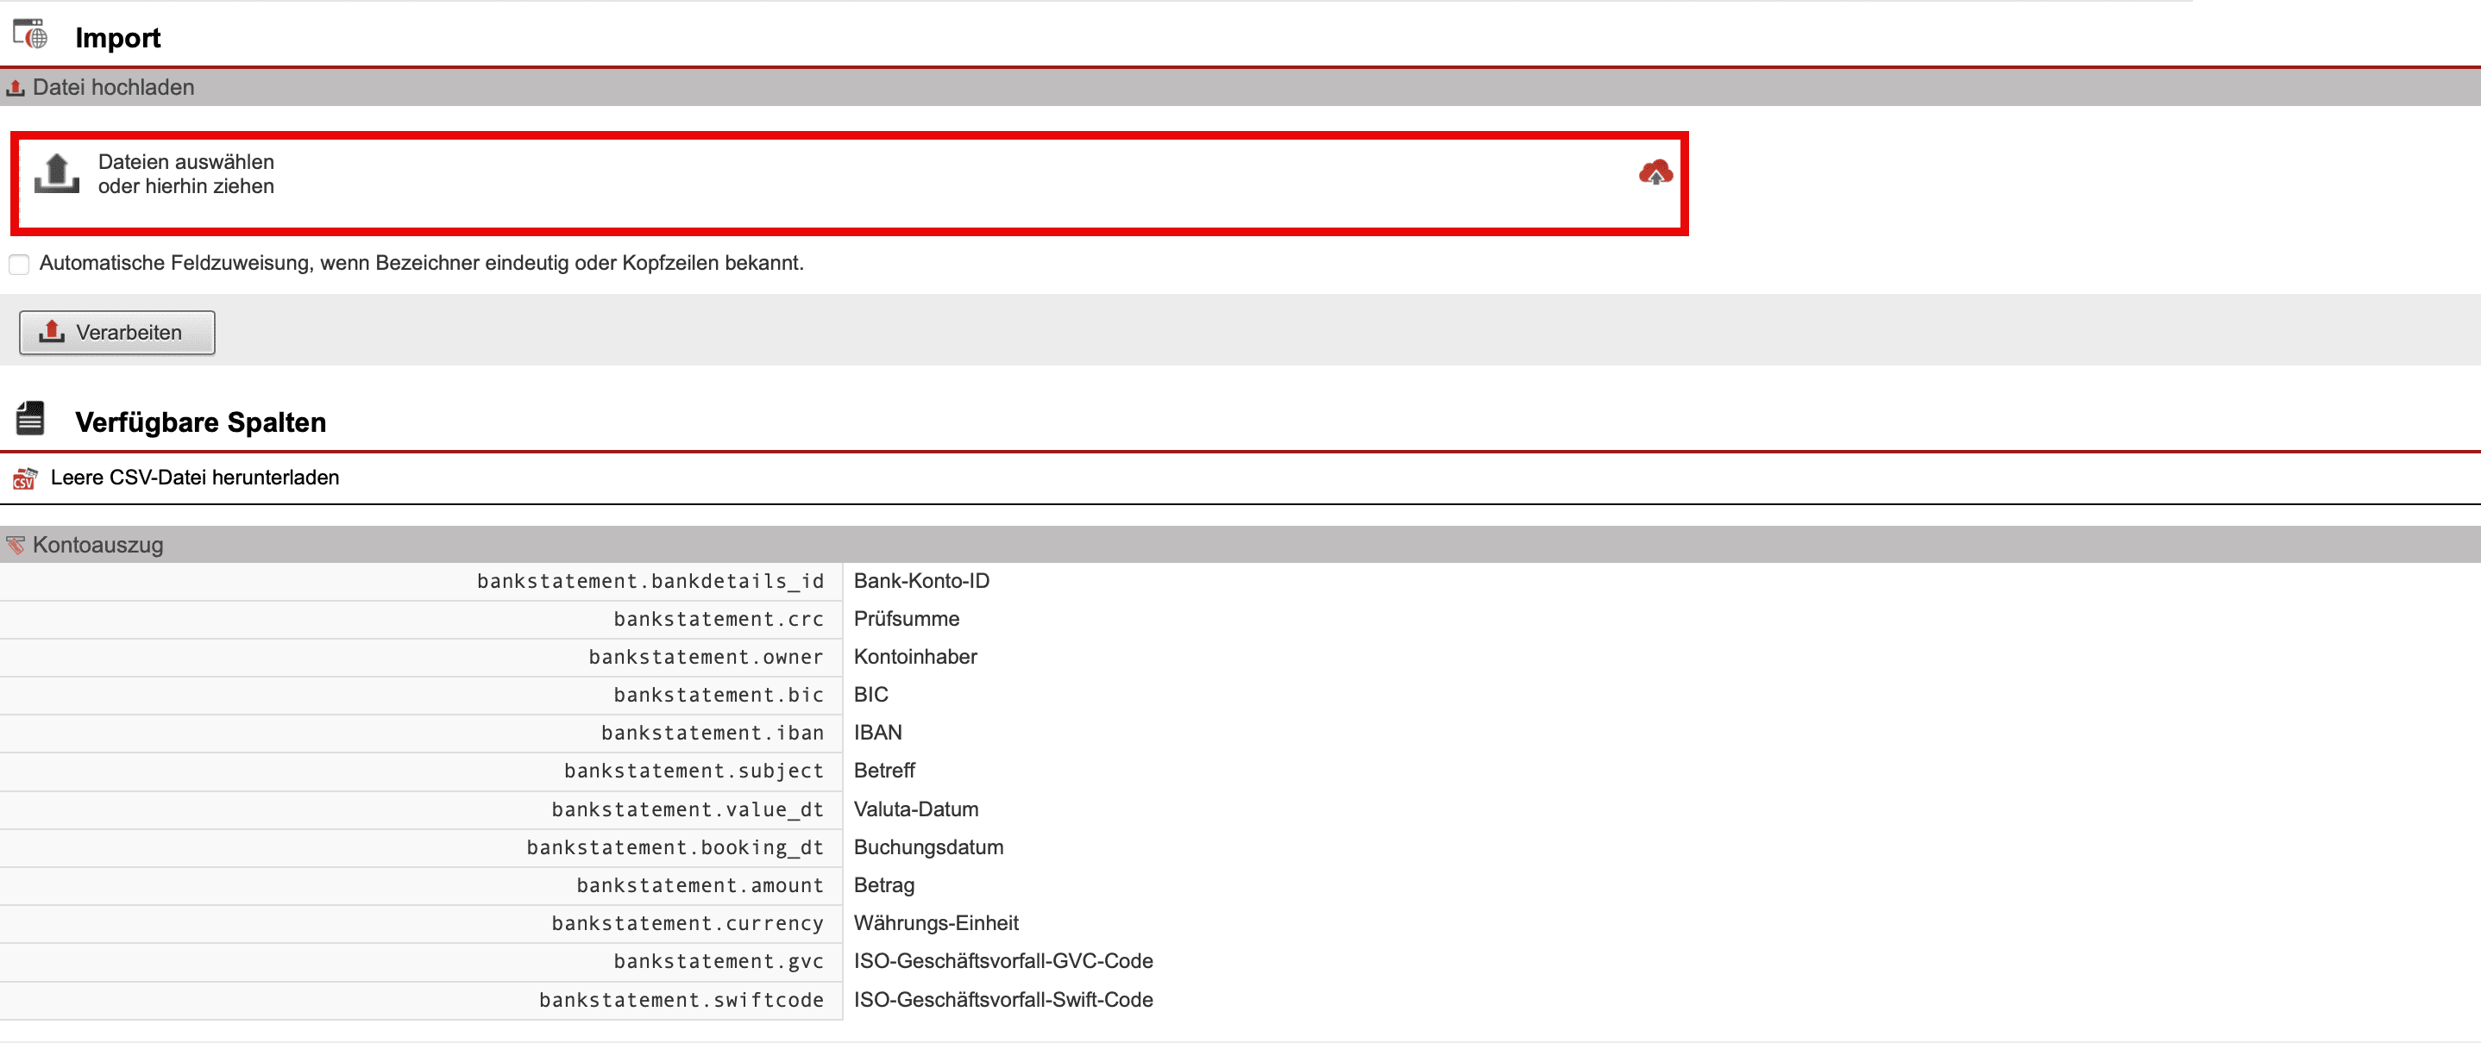
Task: Click the red cloud upload icon
Action: 1655,173
